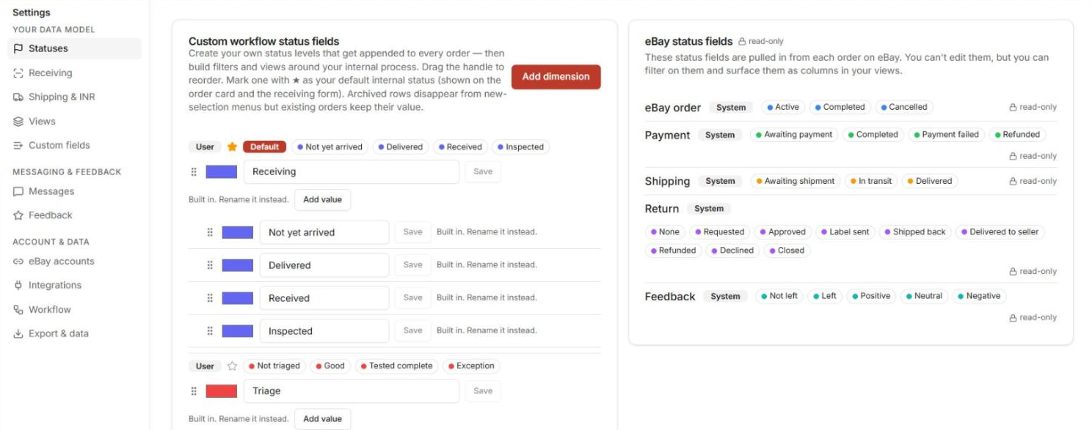Click Tested complete status chip
Viewport: 1092px width, 430px height.
tap(397, 366)
